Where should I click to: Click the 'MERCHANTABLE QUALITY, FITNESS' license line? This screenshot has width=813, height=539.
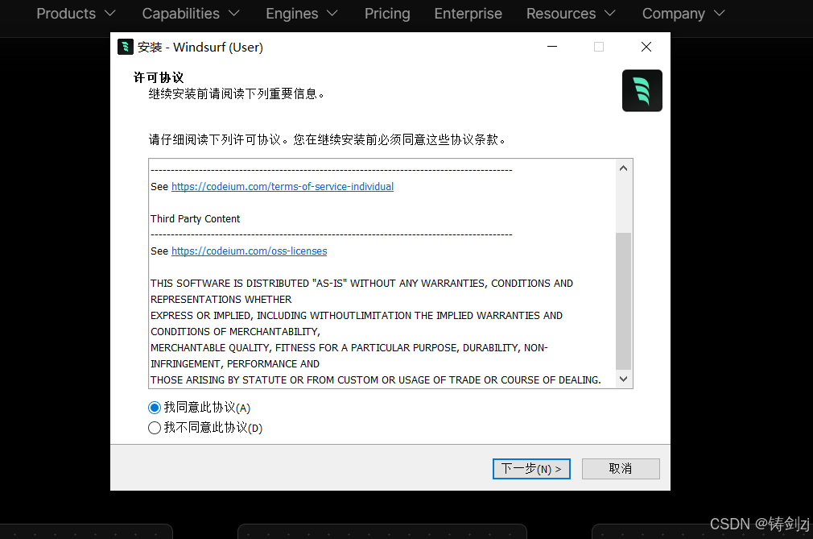pos(349,347)
